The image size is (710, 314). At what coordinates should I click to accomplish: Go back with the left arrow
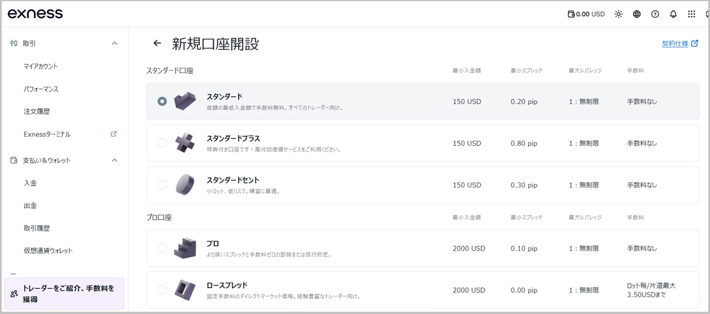157,43
